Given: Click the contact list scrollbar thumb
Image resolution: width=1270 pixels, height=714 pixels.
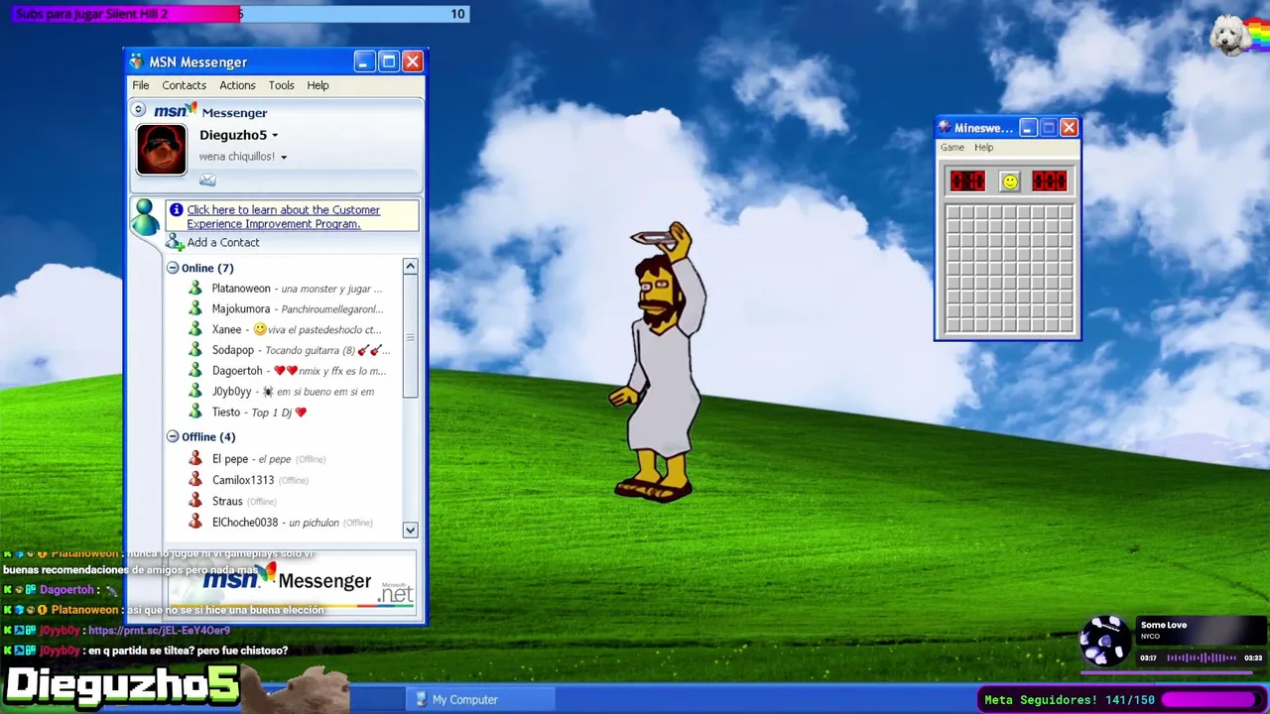Looking at the screenshot, I should (x=410, y=337).
